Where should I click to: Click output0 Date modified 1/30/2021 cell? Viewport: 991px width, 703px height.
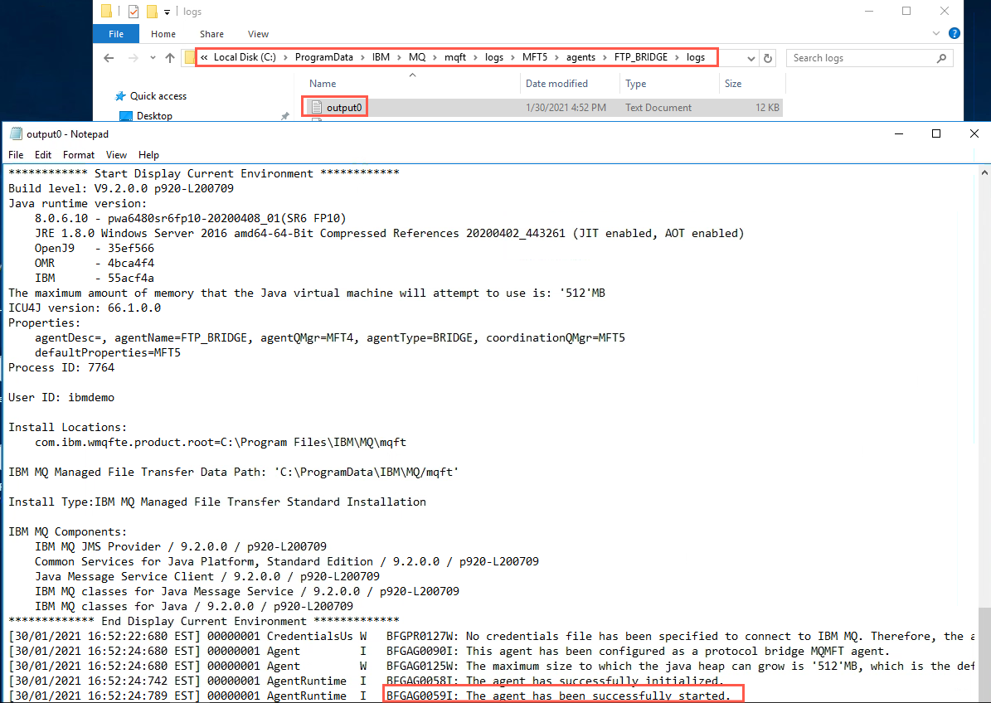click(x=566, y=108)
